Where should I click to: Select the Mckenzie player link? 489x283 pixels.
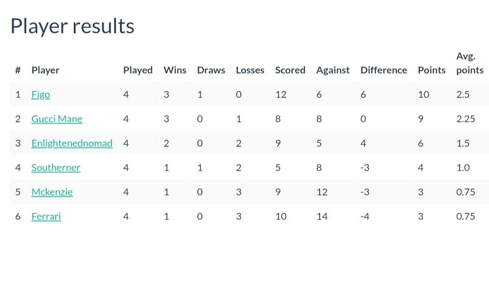coord(52,192)
